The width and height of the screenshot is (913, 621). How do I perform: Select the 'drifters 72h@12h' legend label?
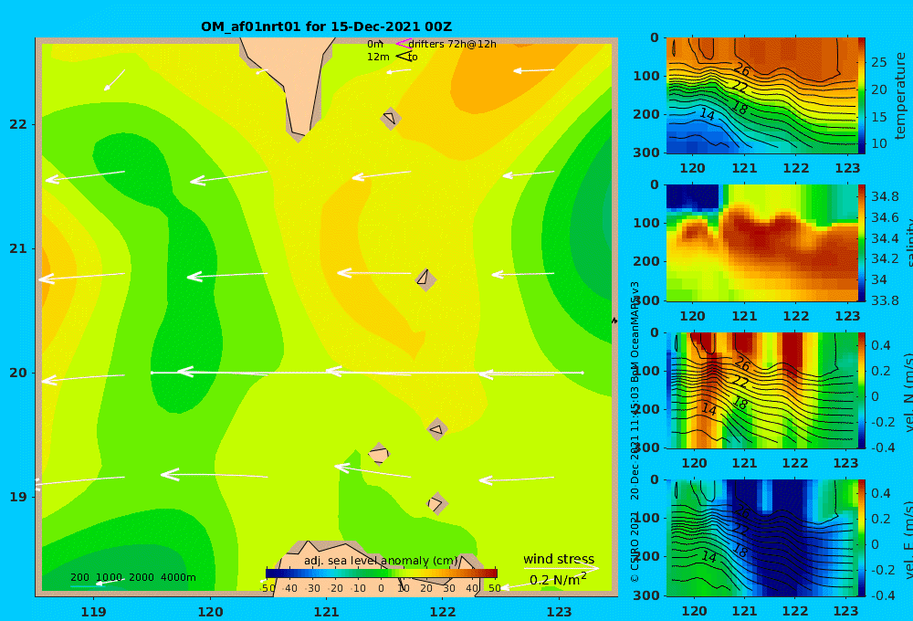click(453, 44)
